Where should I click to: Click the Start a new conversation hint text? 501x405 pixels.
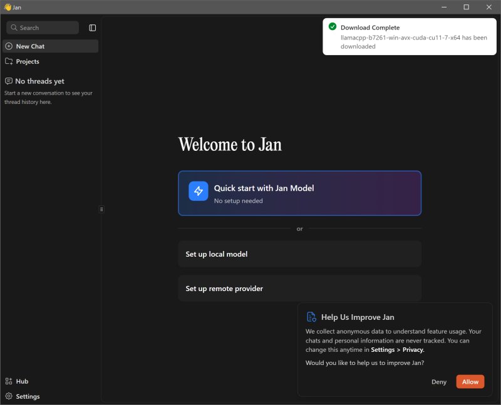tap(48, 98)
